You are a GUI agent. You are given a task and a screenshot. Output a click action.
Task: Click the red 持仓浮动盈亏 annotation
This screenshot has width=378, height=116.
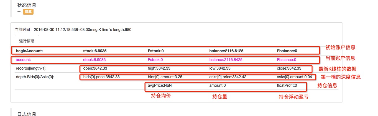point(293,97)
